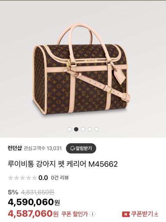The image size is (166, 222).
Task: Click the five-star rating icons
Action: coord(22,178)
